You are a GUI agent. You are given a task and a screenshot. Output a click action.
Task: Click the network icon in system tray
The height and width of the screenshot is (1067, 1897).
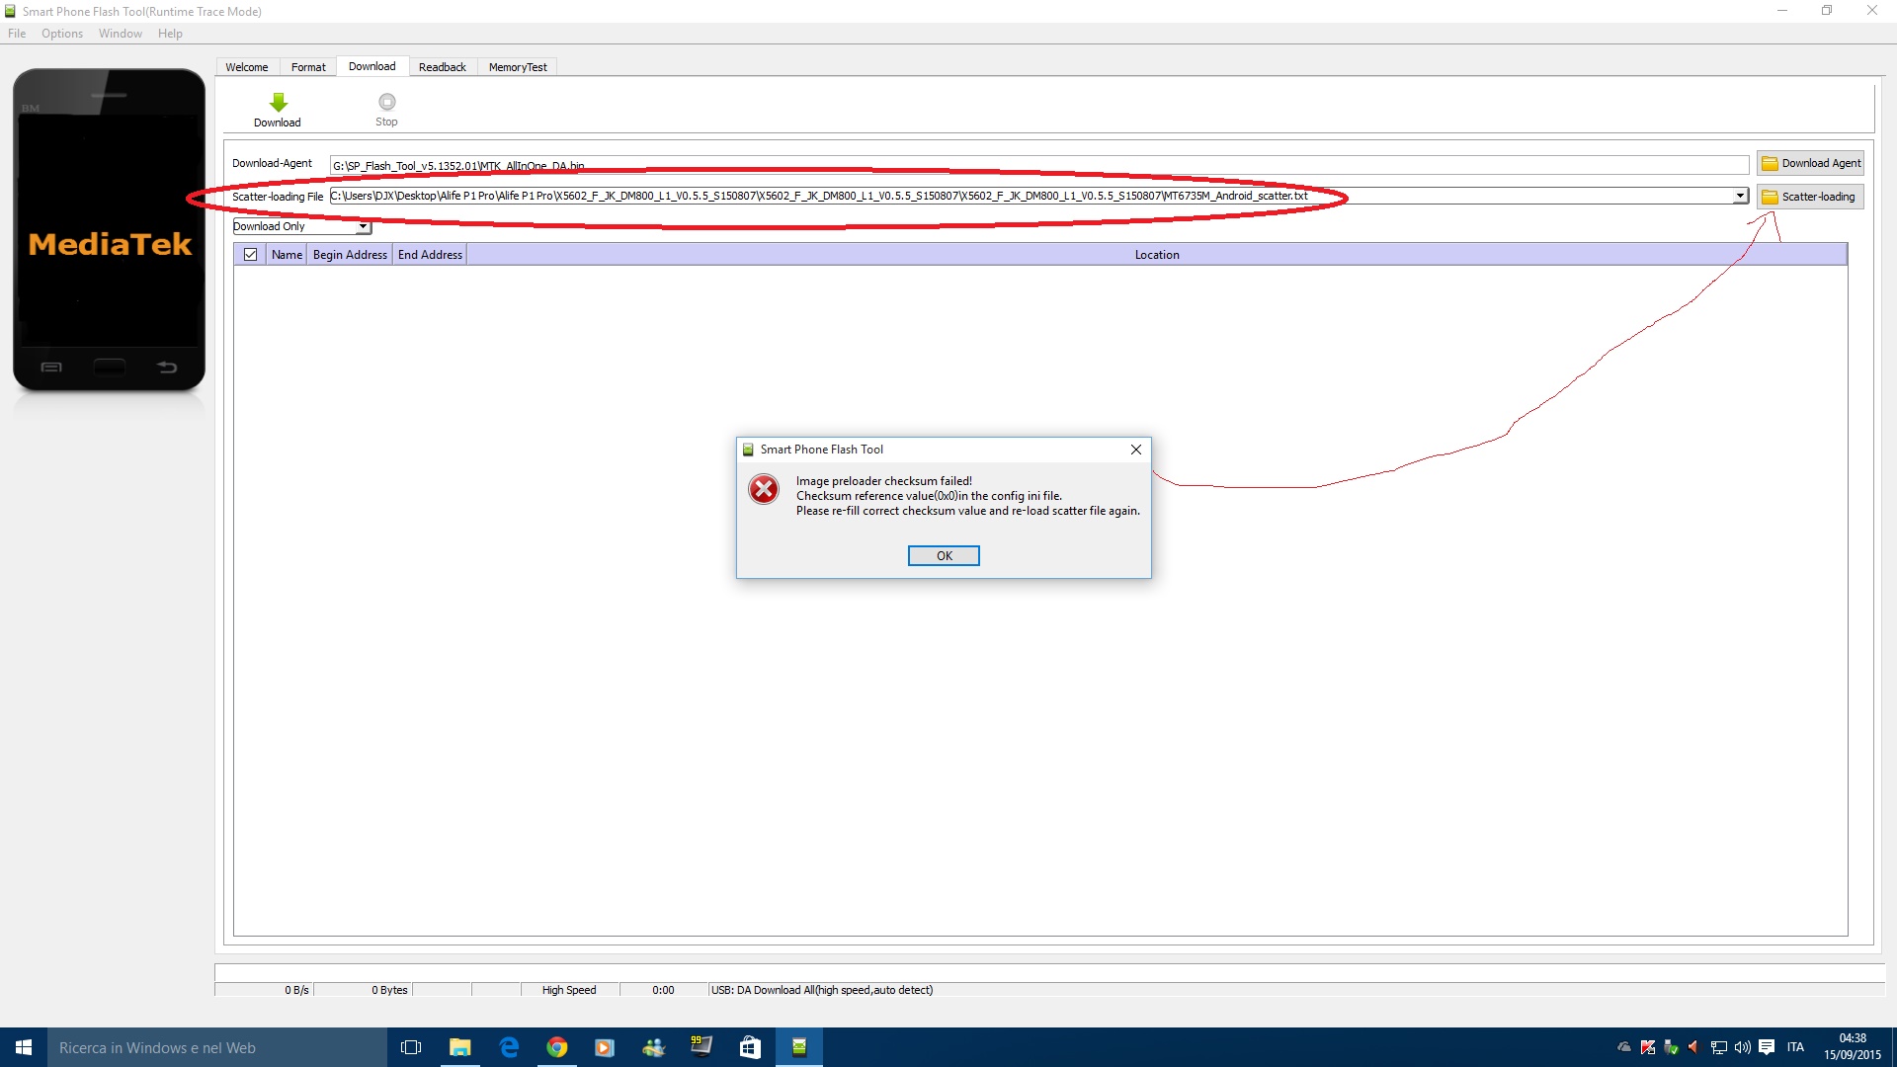click(1719, 1047)
